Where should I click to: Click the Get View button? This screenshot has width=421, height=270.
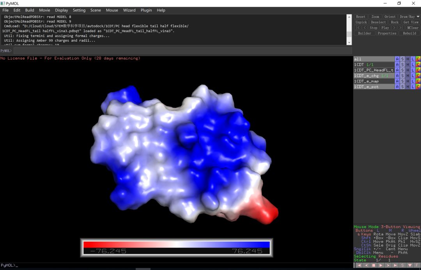pos(411,22)
